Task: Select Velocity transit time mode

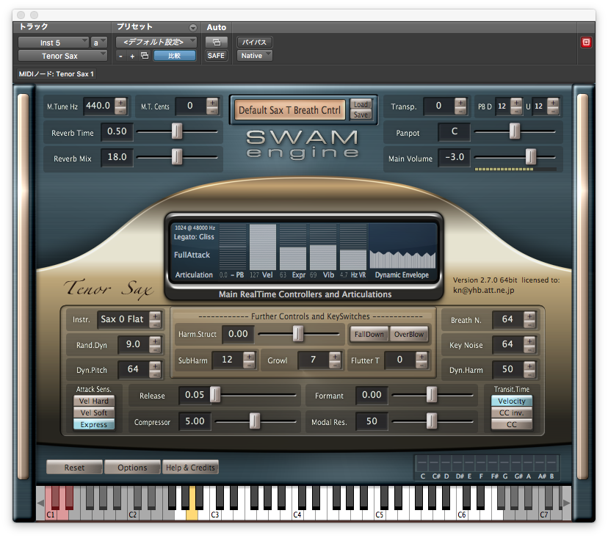Action: (512, 401)
